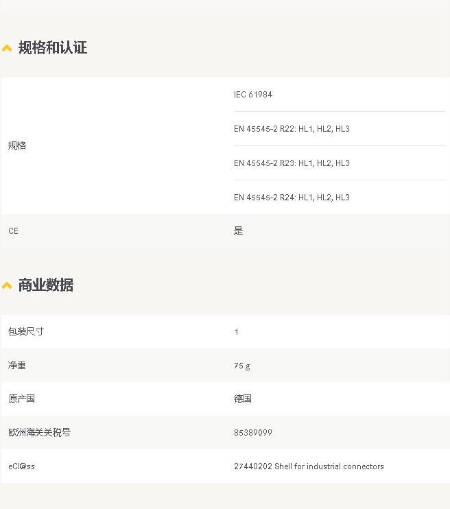The height and width of the screenshot is (509, 450).
Task: Click 27440202 Shell for industrial connectors text
Action: [x=309, y=466]
